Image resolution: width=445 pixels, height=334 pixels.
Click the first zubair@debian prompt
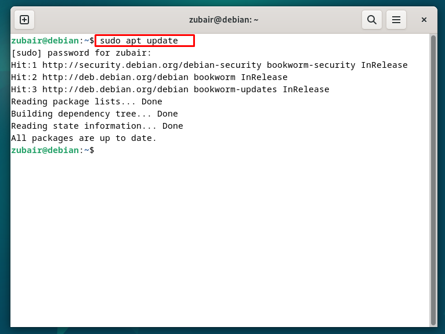tap(53, 41)
